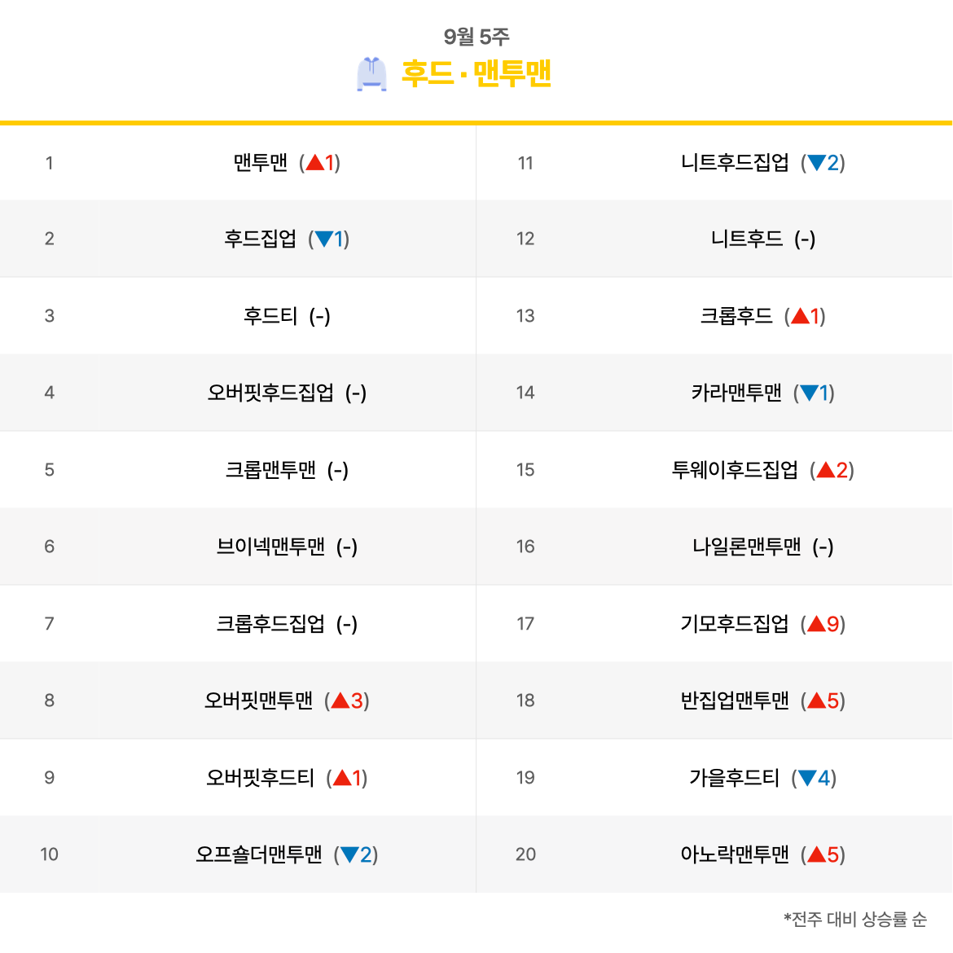
Task: Open the 후드티 keyword at rank 3
Action: [x=270, y=316]
